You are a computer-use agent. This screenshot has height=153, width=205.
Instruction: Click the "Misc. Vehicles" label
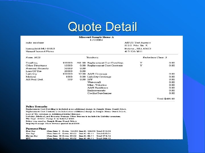pyautogui.click(x=97, y=85)
